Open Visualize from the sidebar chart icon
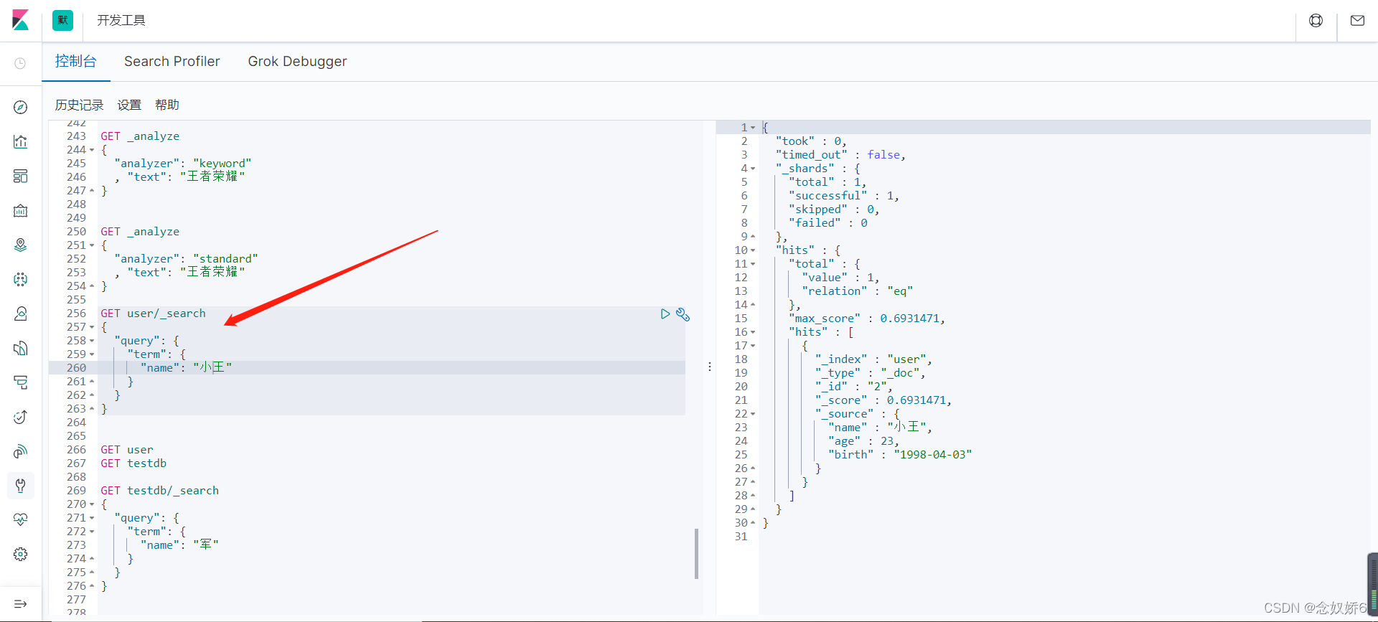The image size is (1378, 622). tap(20, 141)
